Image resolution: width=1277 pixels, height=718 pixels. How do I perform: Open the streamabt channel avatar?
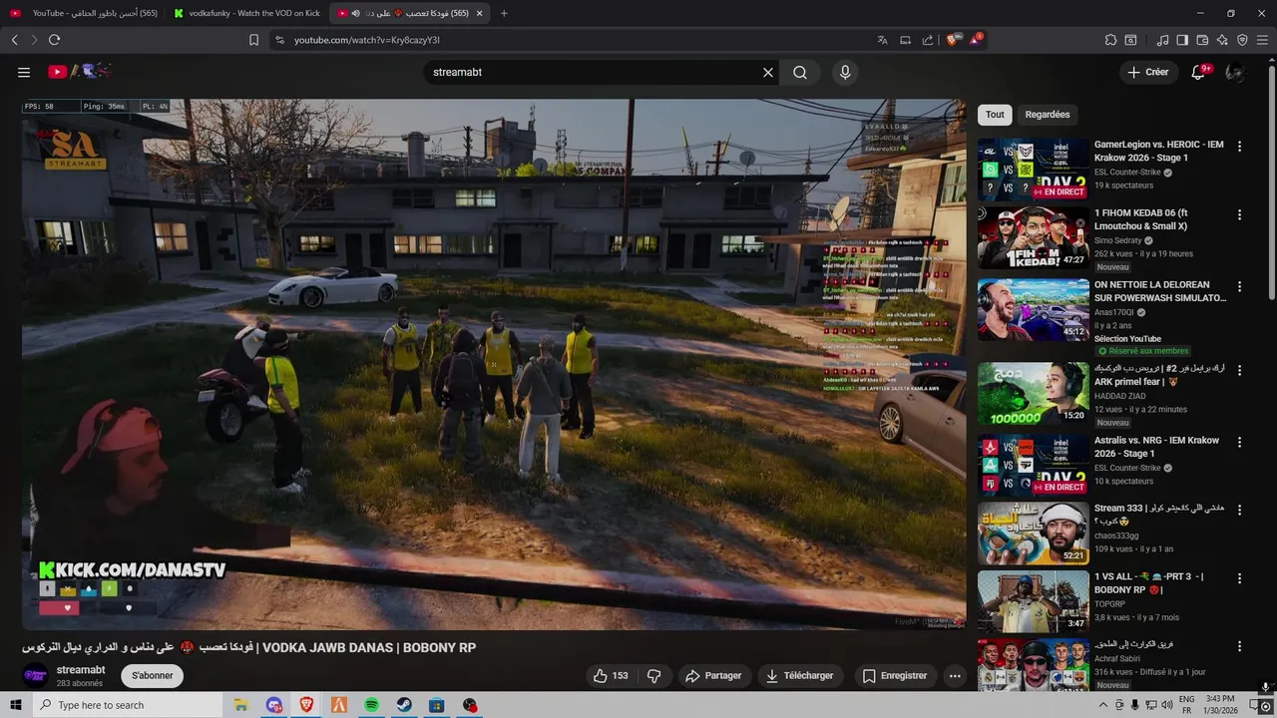click(x=35, y=675)
